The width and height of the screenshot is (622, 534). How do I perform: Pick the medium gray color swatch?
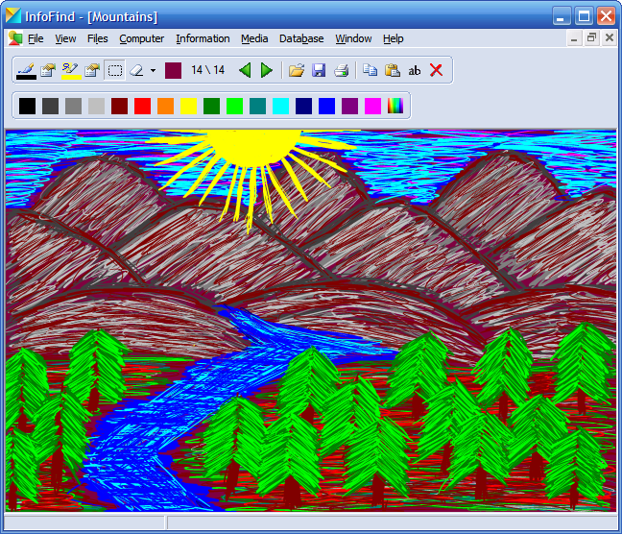[x=73, y=106]
